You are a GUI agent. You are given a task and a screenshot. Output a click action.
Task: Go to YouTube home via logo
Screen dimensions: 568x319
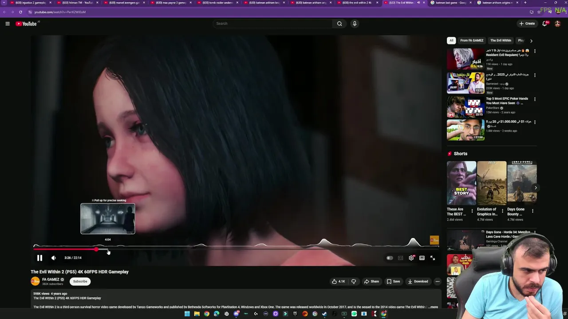26,23
